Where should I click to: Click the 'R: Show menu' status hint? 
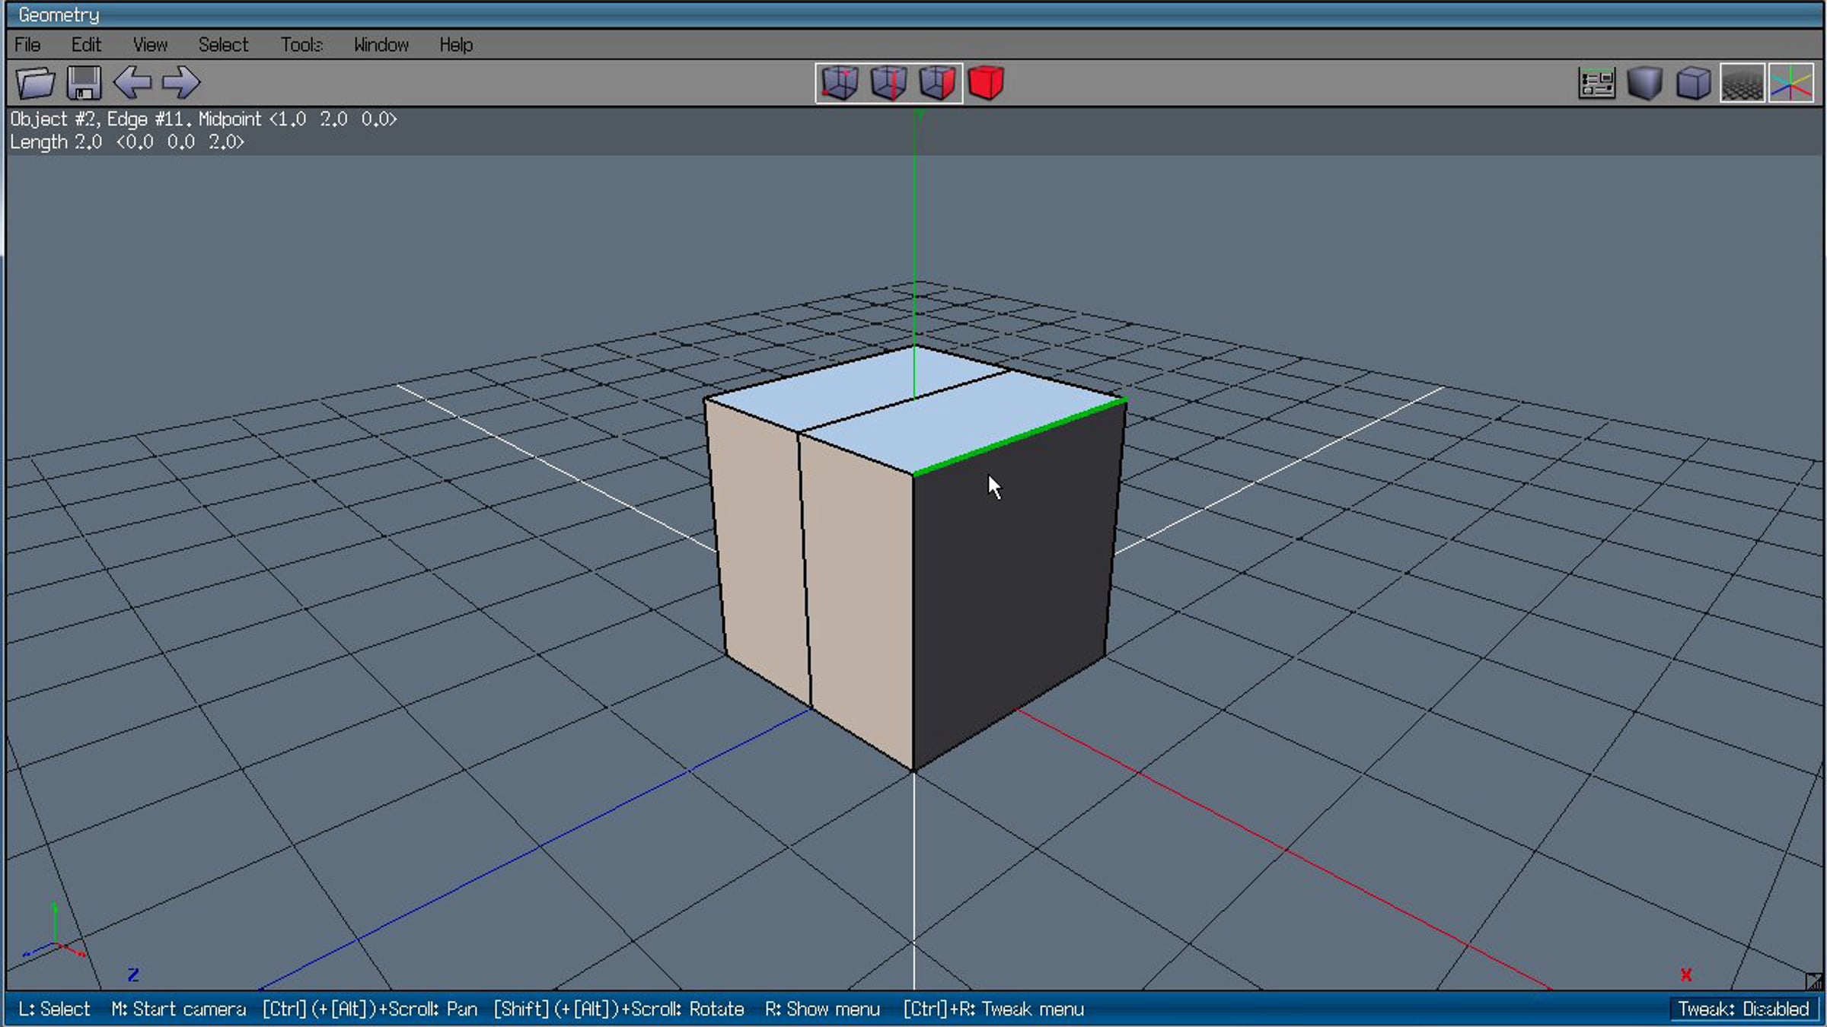click(822, 1009)
